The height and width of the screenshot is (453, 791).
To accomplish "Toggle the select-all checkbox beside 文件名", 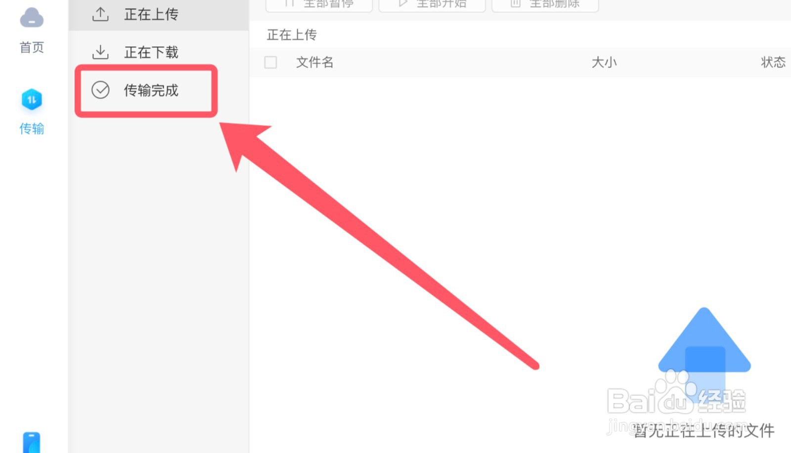I will 270,62.
